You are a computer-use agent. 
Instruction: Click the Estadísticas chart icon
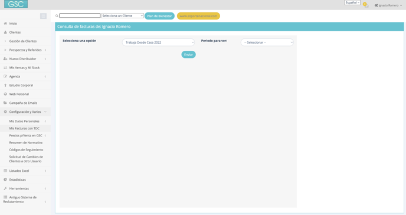[x=5, y=180]
